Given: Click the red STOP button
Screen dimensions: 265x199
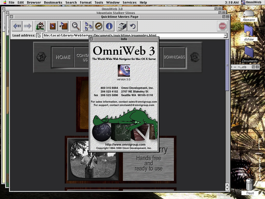Looking at the screenshot, I should coord(222,26).
